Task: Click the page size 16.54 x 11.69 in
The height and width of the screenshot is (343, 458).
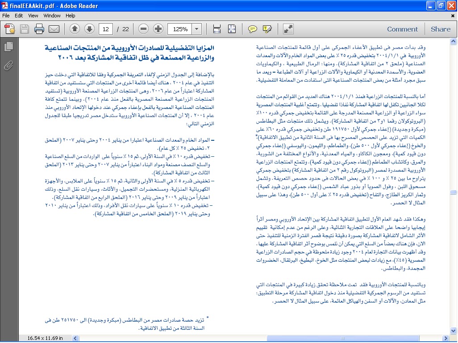Action: pyautogui.click(x=45, y=338)
